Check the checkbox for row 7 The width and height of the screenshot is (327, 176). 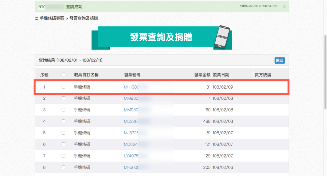[x=63, y=156]
